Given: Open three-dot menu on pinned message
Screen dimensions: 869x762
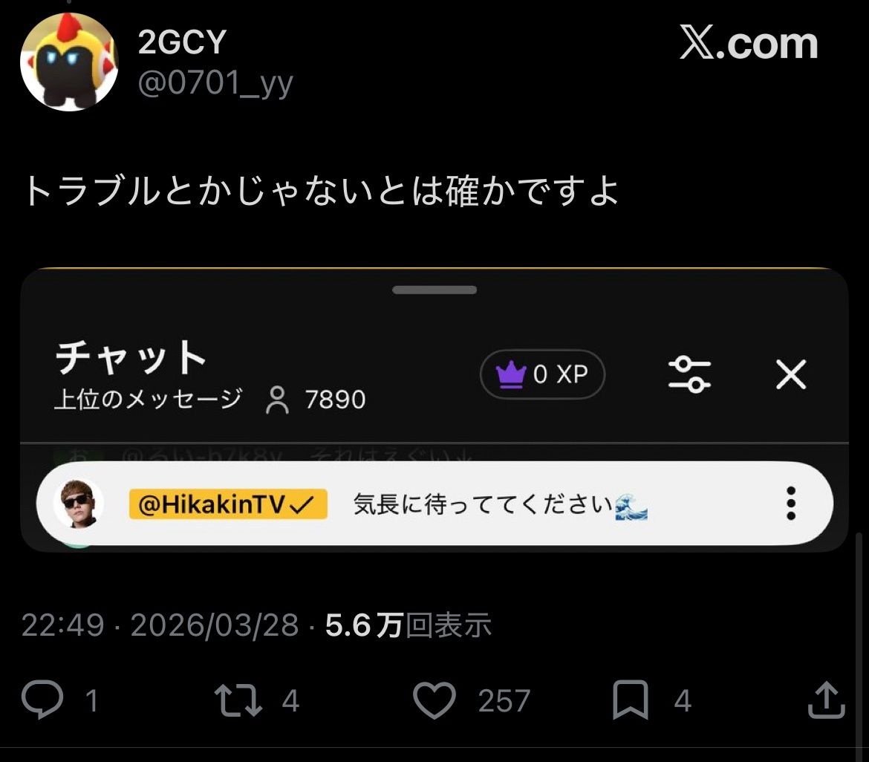Looking at the screenshot, I should pos(791,504).
